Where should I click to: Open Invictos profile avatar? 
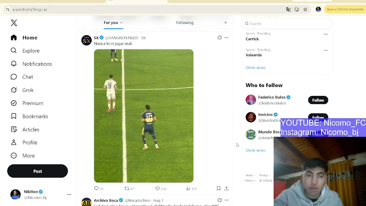(x=251, y=117)
